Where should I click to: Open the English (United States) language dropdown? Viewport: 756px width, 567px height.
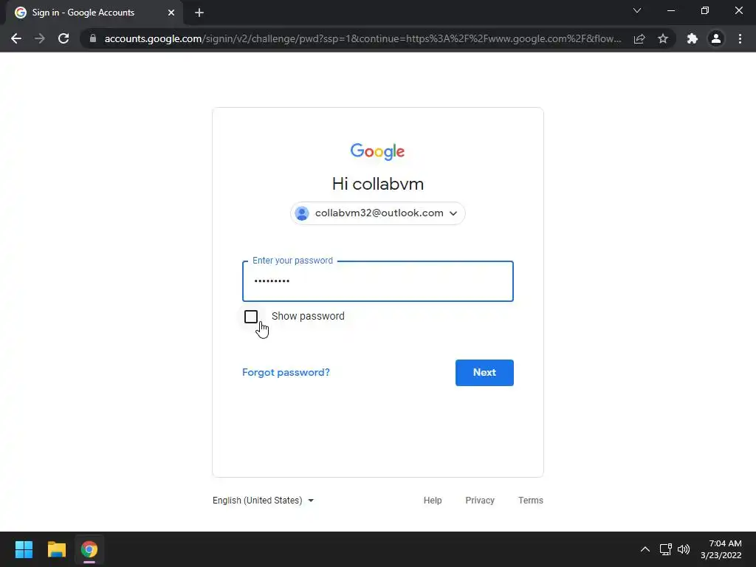(264, 501)
